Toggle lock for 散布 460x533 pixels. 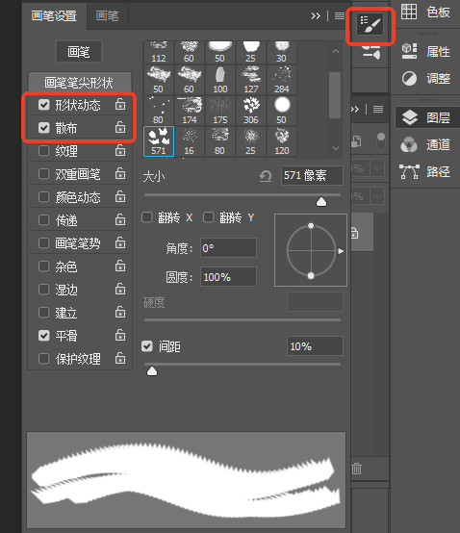pos(120,127)
